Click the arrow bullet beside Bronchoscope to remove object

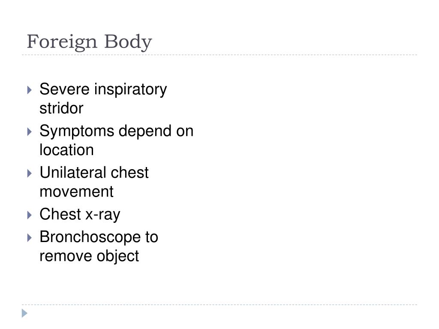pos(30,238)
